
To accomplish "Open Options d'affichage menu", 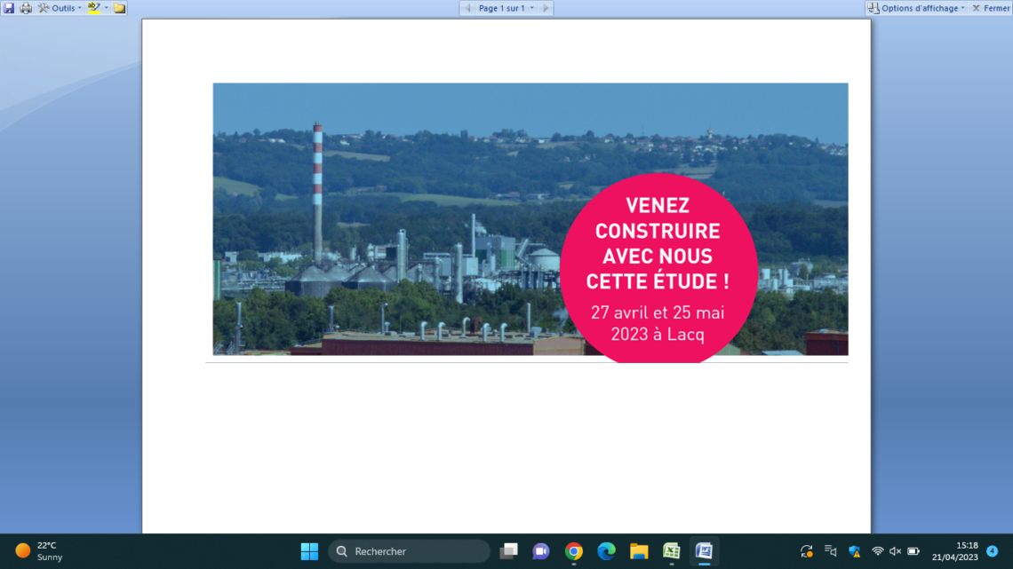I will [x=916, y=8].
